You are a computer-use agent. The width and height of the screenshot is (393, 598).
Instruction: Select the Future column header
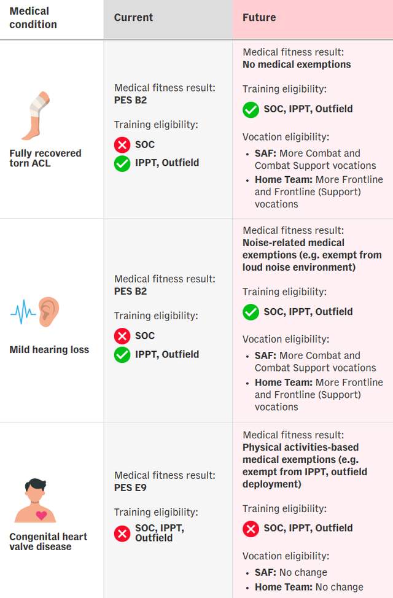pyautogui.click(x=259, y=18)
